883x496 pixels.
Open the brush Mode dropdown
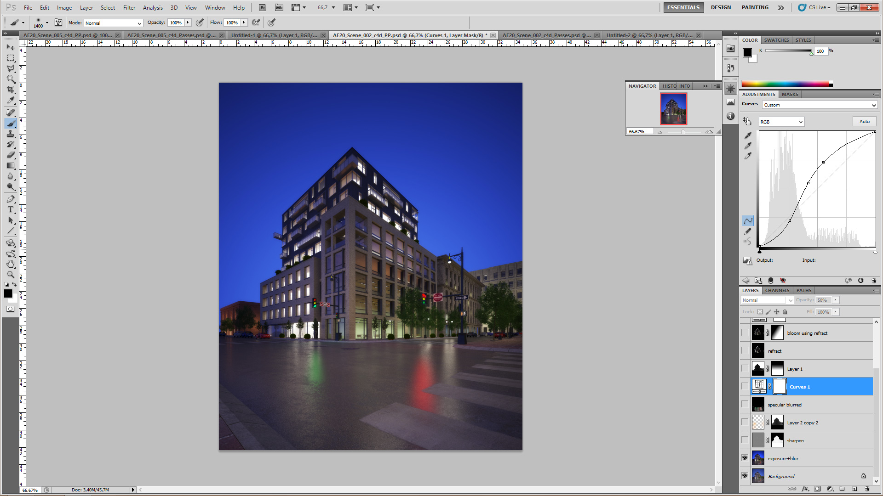pyautogui.click(x=113, y=23)
